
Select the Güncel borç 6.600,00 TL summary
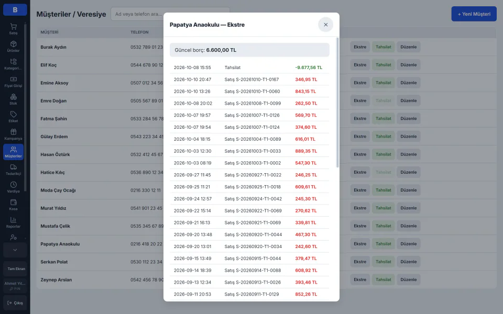249,50
